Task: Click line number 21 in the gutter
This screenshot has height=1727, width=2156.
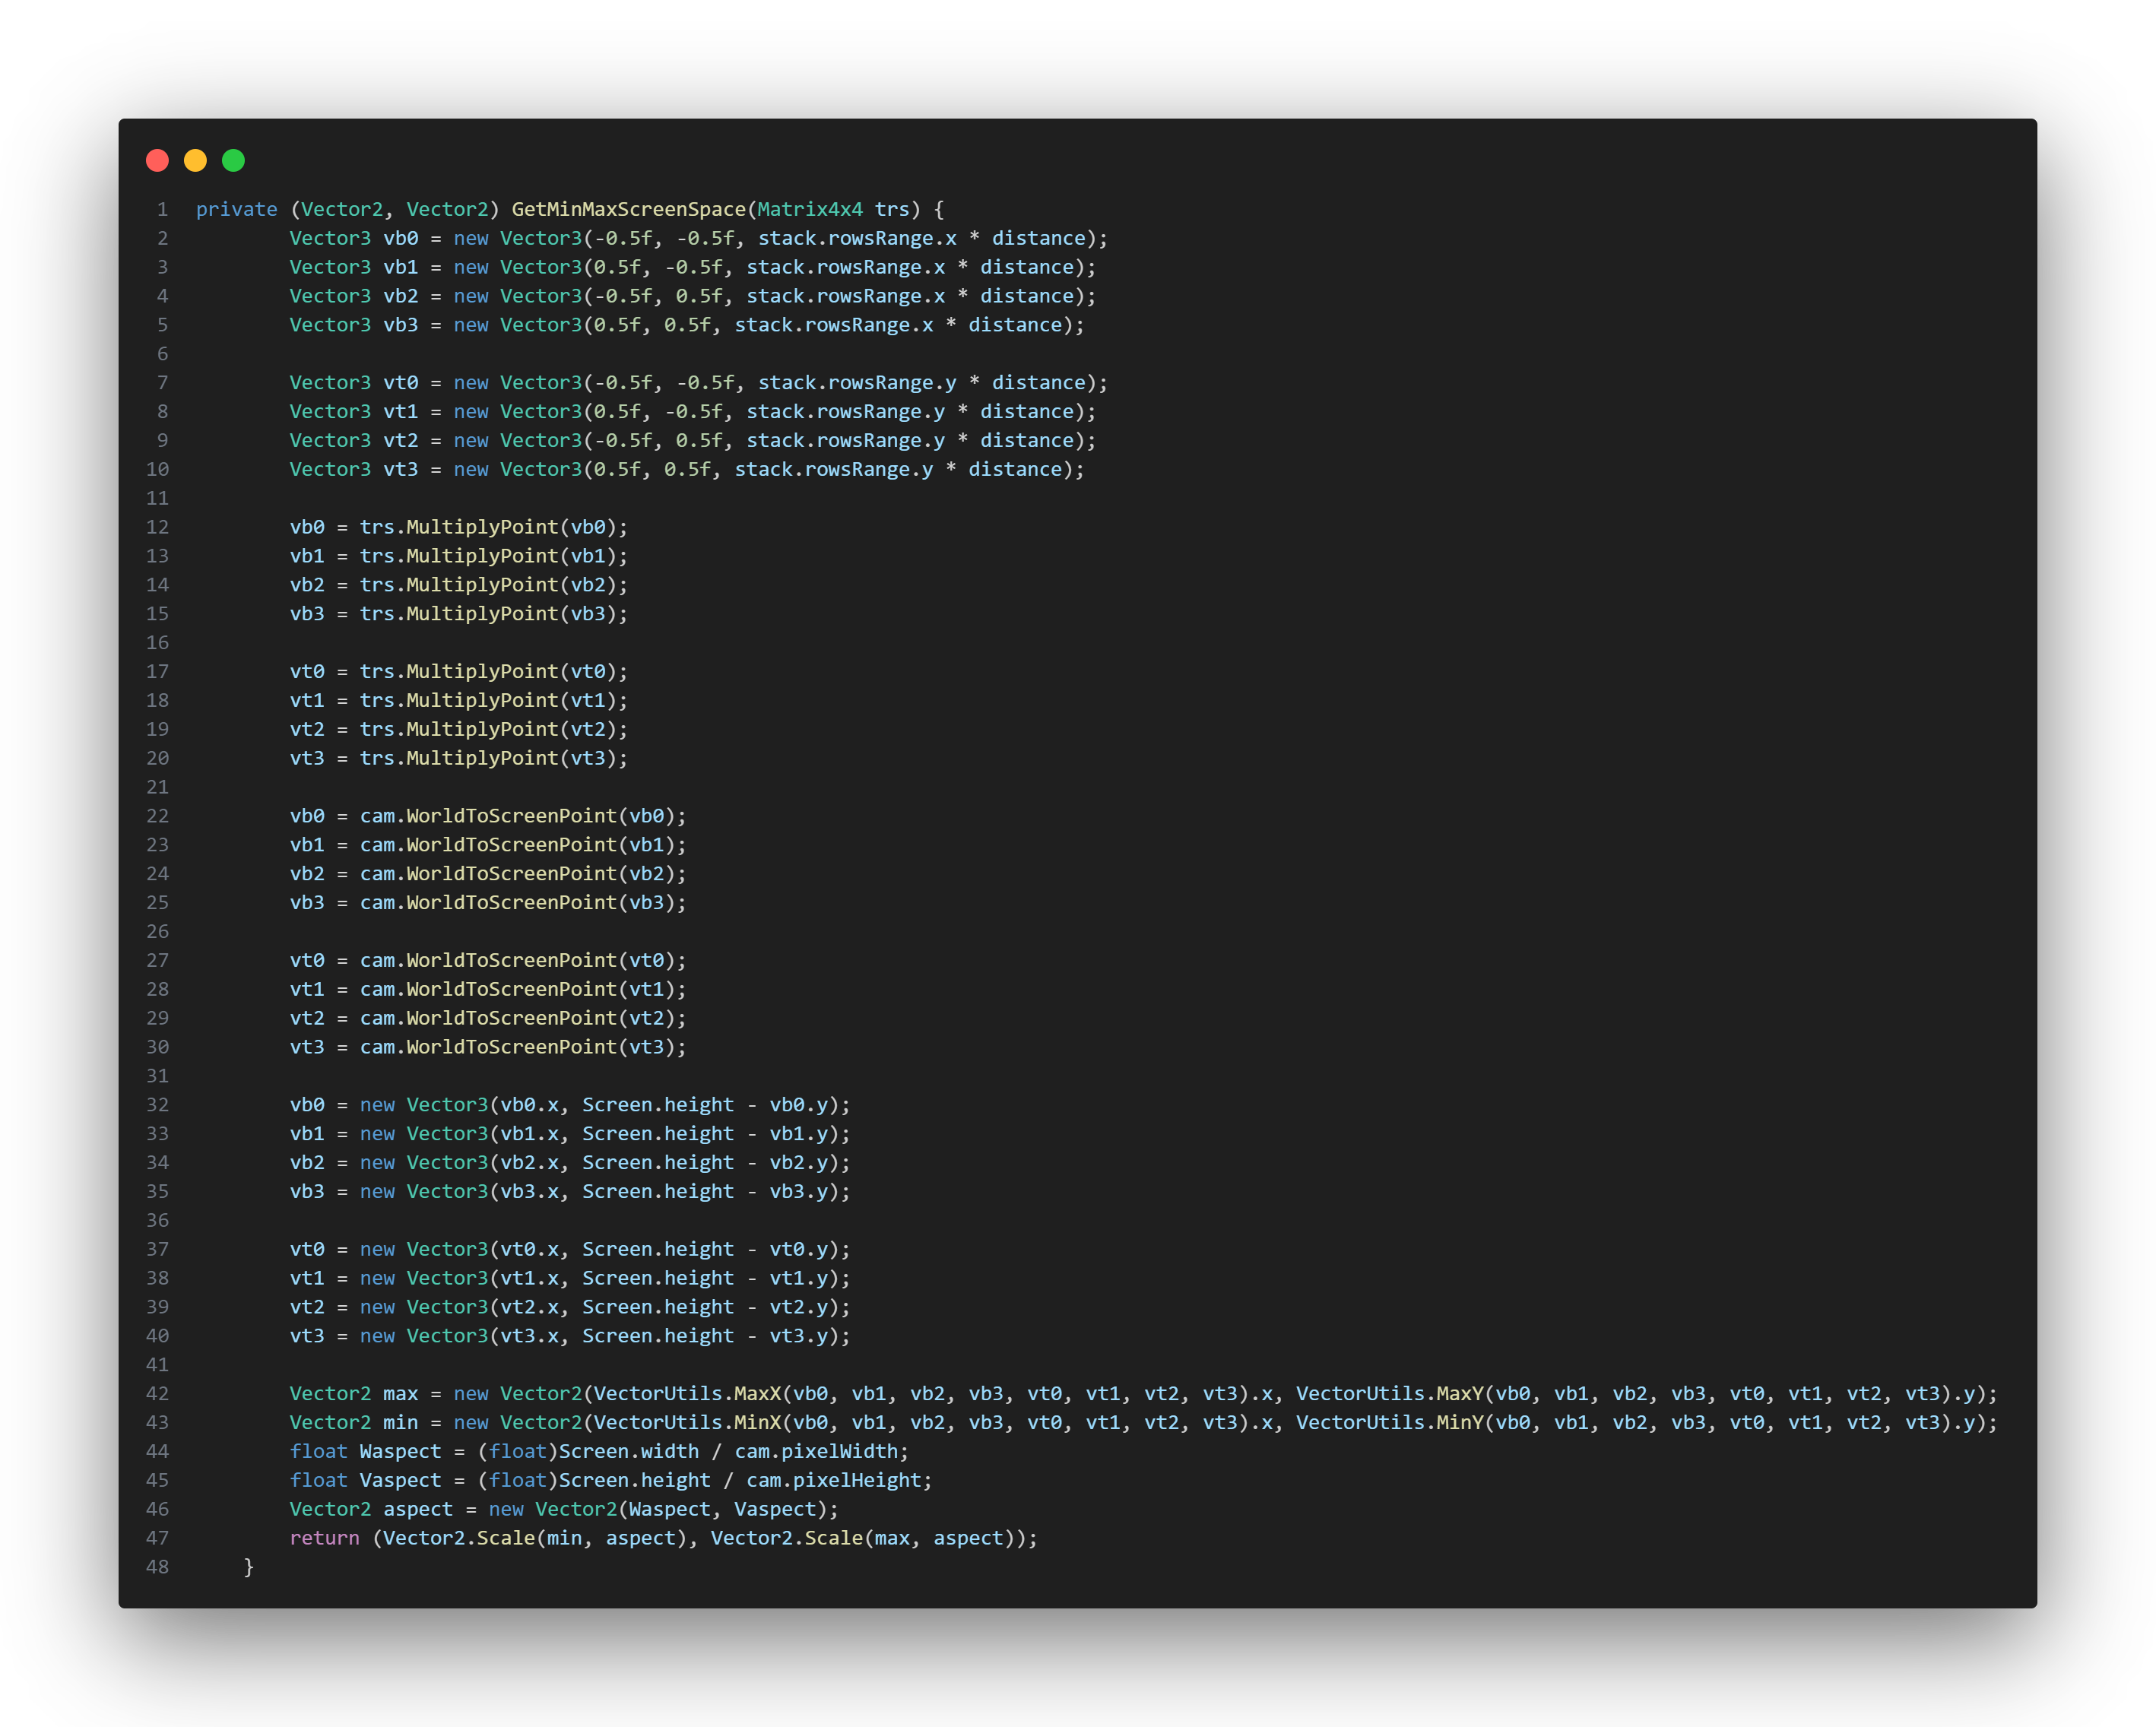Action: click(x=158, y=787)
